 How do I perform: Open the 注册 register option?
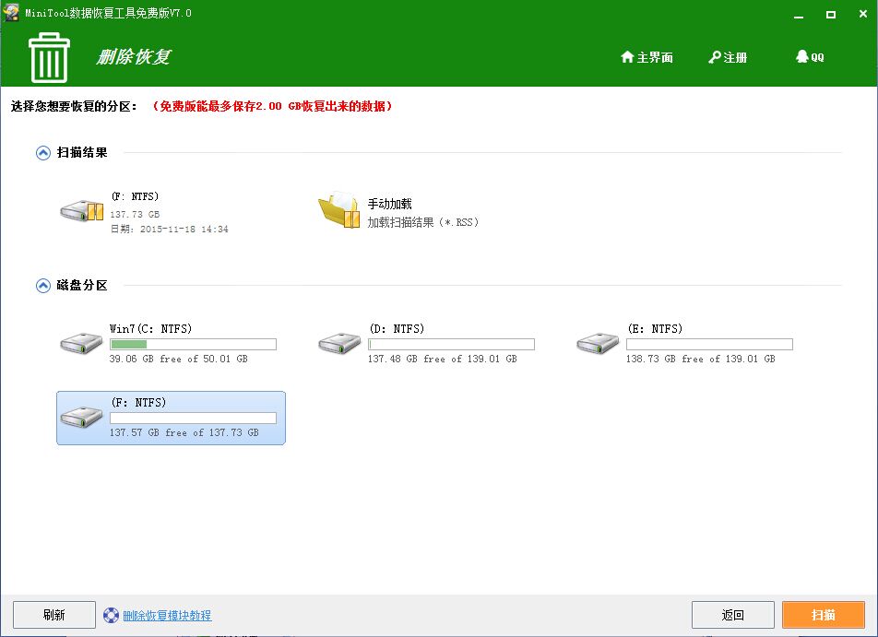(x=728, y=57)
